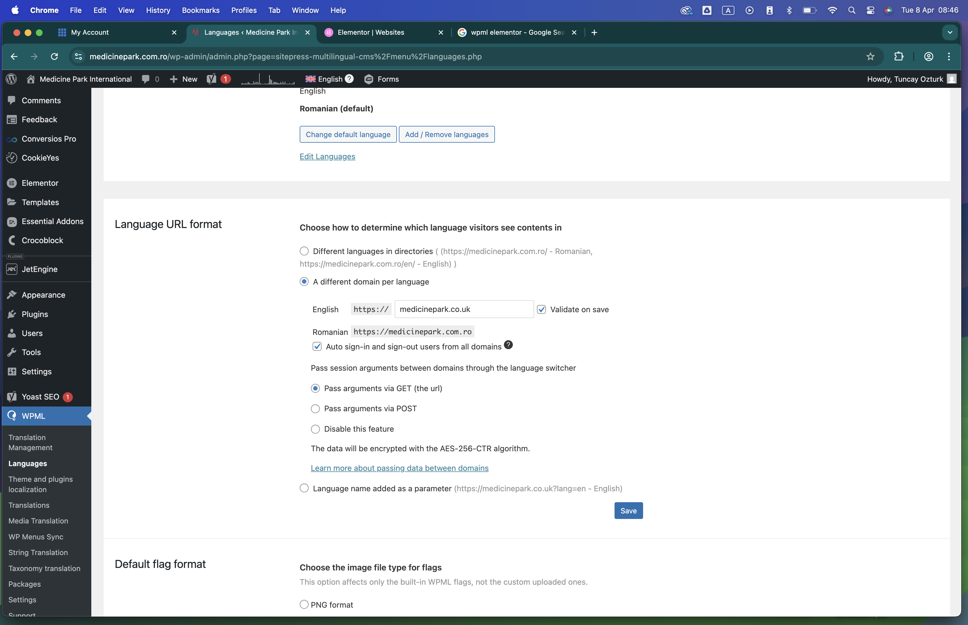Screen dimensions: 968x625
Task: Open the New content menu in admin bar
Action: point(183,79)
